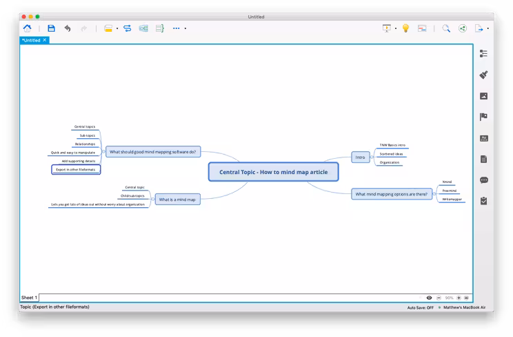This screenshot has height=337, width=513.
Task: Collapse the What is a mind map branch
Action: [153, 200]
